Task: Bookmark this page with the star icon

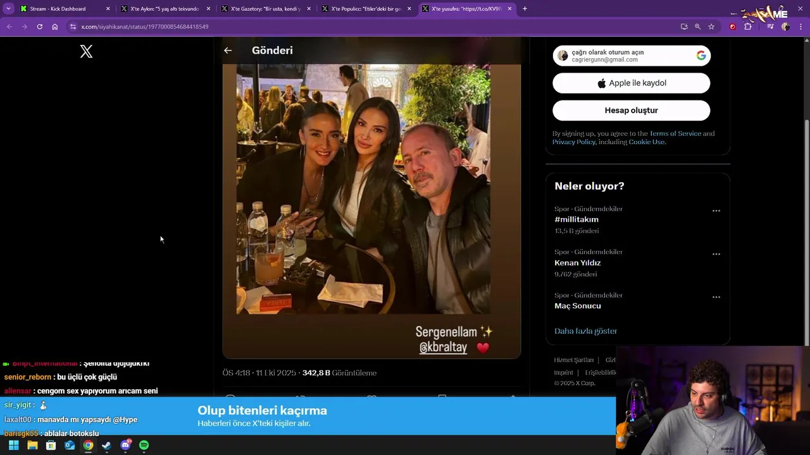Action: [x=711, y=27]
